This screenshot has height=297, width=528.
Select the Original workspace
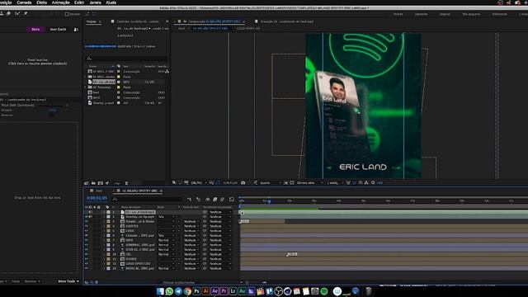(x=445, y=14)
